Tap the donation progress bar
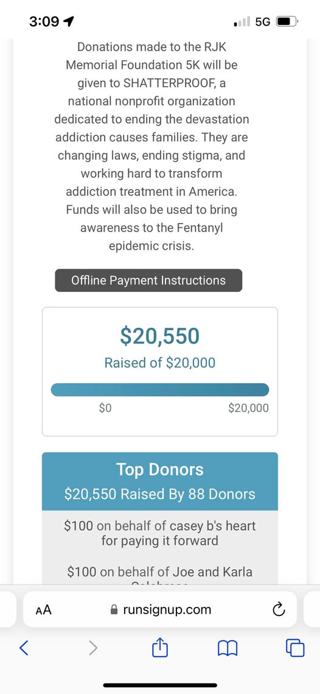 point(160,389)
